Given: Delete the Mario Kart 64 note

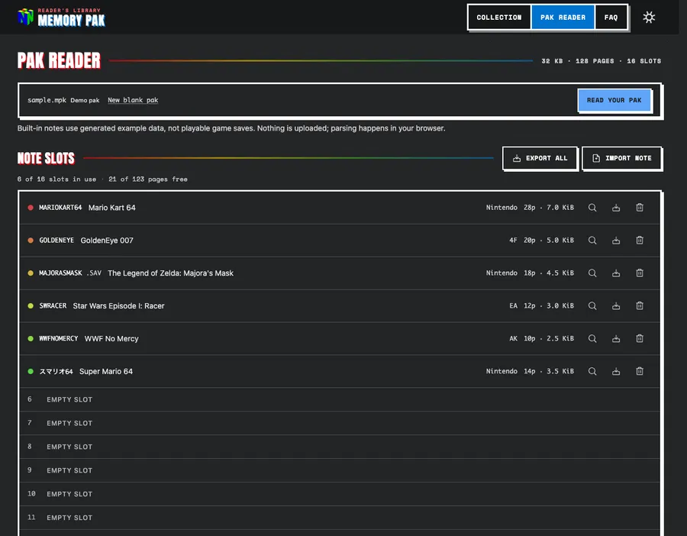Looking at the screenshot, I should point(639,208).
